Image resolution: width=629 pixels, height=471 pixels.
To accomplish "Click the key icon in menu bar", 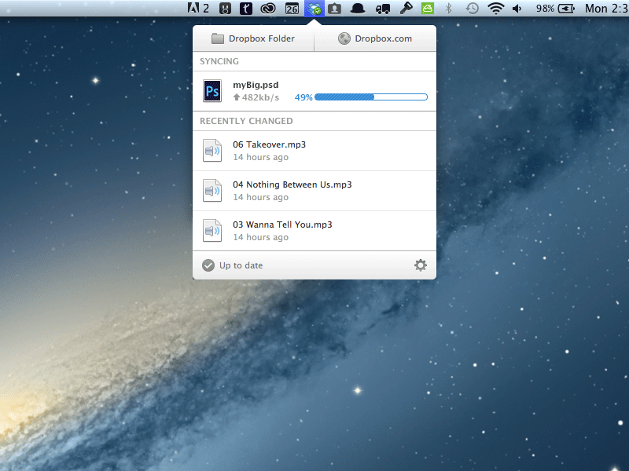I will click(406, 8).
